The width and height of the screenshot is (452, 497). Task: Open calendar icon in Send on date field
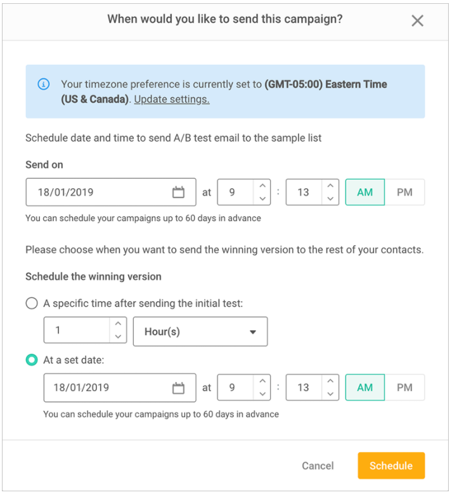pyautogui.click(x=179, y=192)
